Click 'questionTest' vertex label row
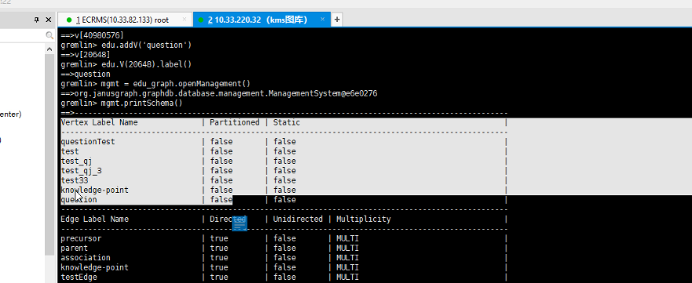 (284, 142)
